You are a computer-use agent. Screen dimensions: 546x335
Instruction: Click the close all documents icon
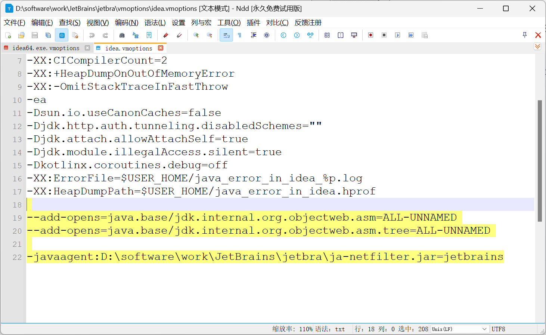tap(75, 35)
